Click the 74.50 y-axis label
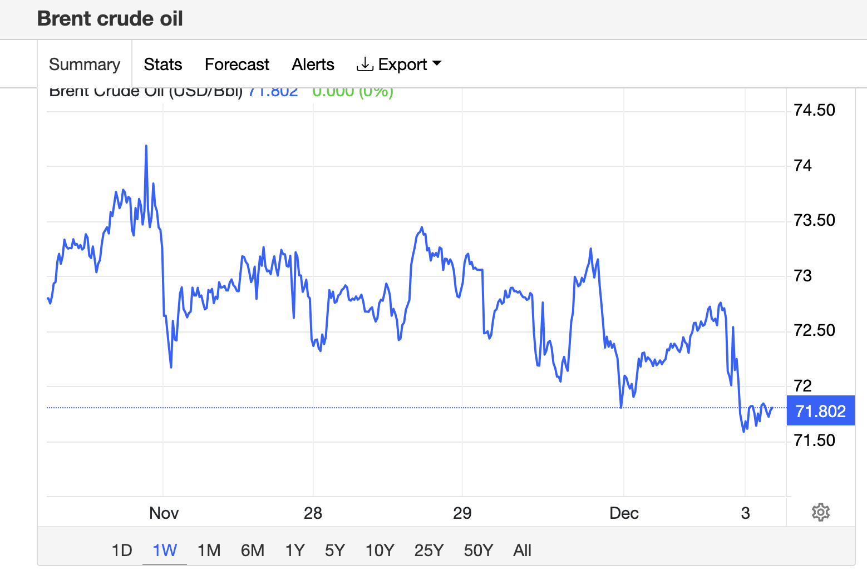Viewport: 867px width, 575px height. 814,110
